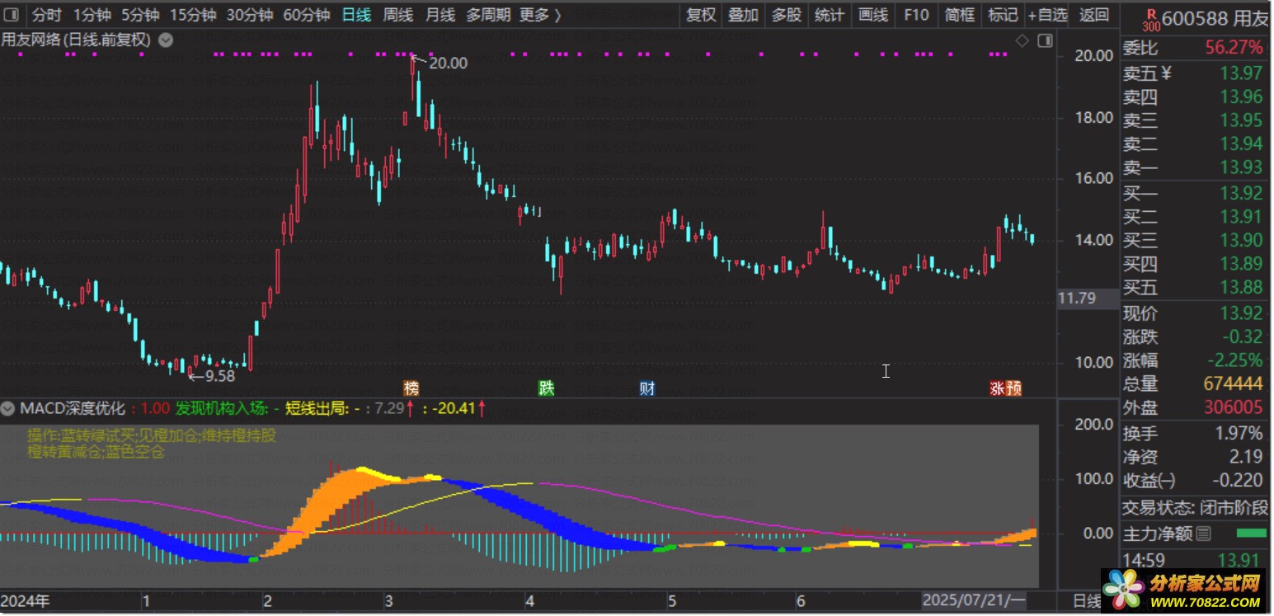Click the 卖四 price 13.96
This screenshot has width=1274, height=616.
point(1241,97)
